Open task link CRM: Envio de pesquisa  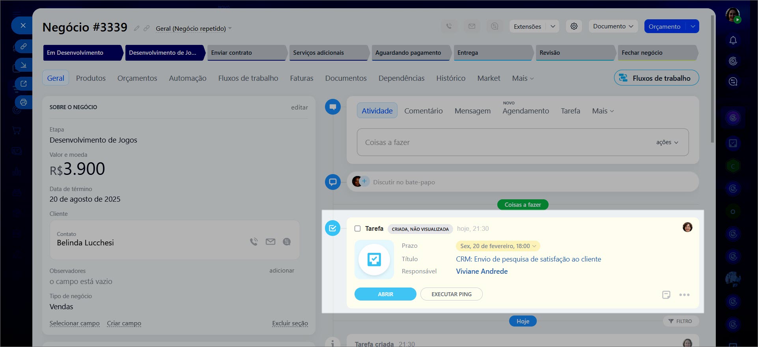coord(528,259)
